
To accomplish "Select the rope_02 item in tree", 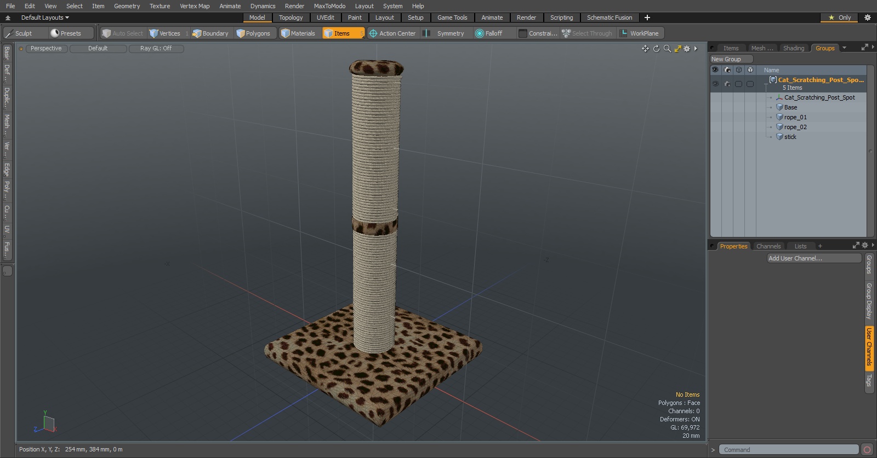I will coord(795,127).
